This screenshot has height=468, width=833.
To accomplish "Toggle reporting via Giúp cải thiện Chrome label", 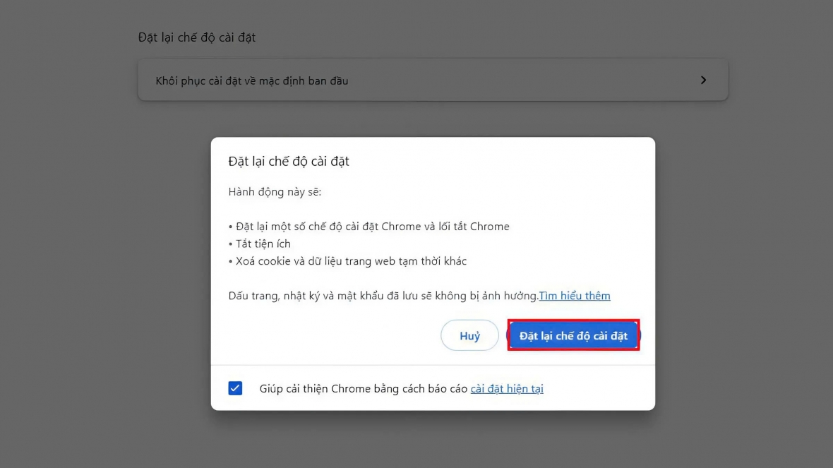I will (364, 389).
